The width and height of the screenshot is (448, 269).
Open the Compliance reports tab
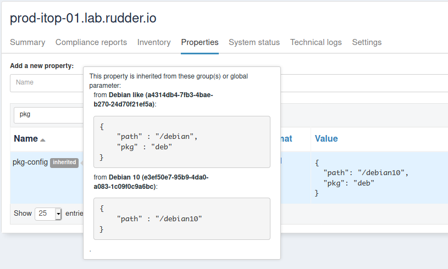[x=91, y=42]
